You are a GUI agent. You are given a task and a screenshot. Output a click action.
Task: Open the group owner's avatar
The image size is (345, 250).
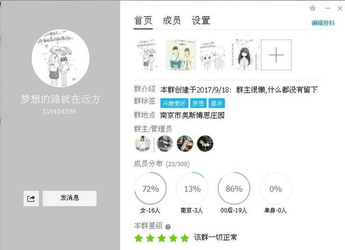(x=142, y=144)
